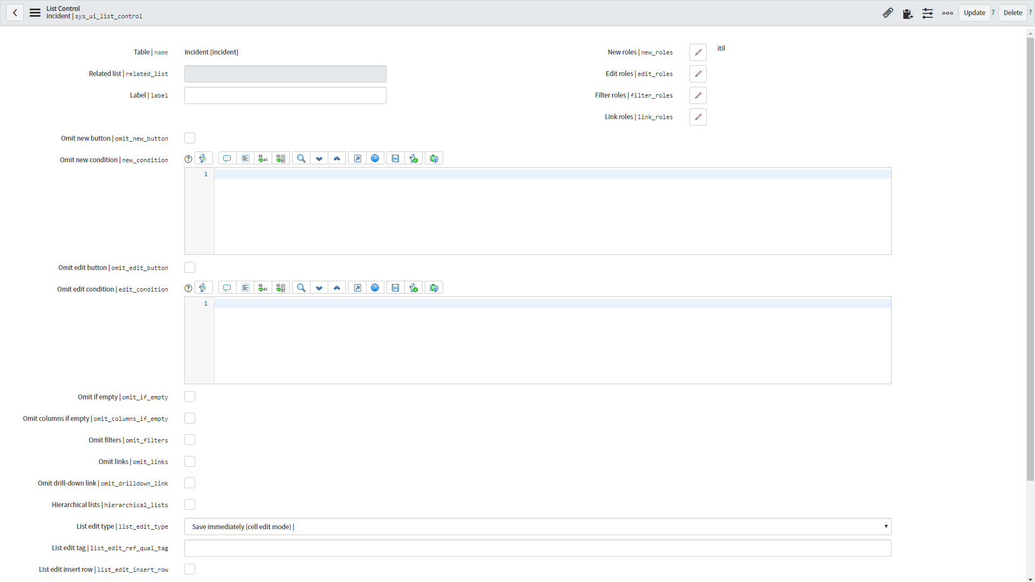Enable the Omit new button checkbox
The width and height of the screenshot is (1035, 582).
pyautogui.click(x=190, y=138)
